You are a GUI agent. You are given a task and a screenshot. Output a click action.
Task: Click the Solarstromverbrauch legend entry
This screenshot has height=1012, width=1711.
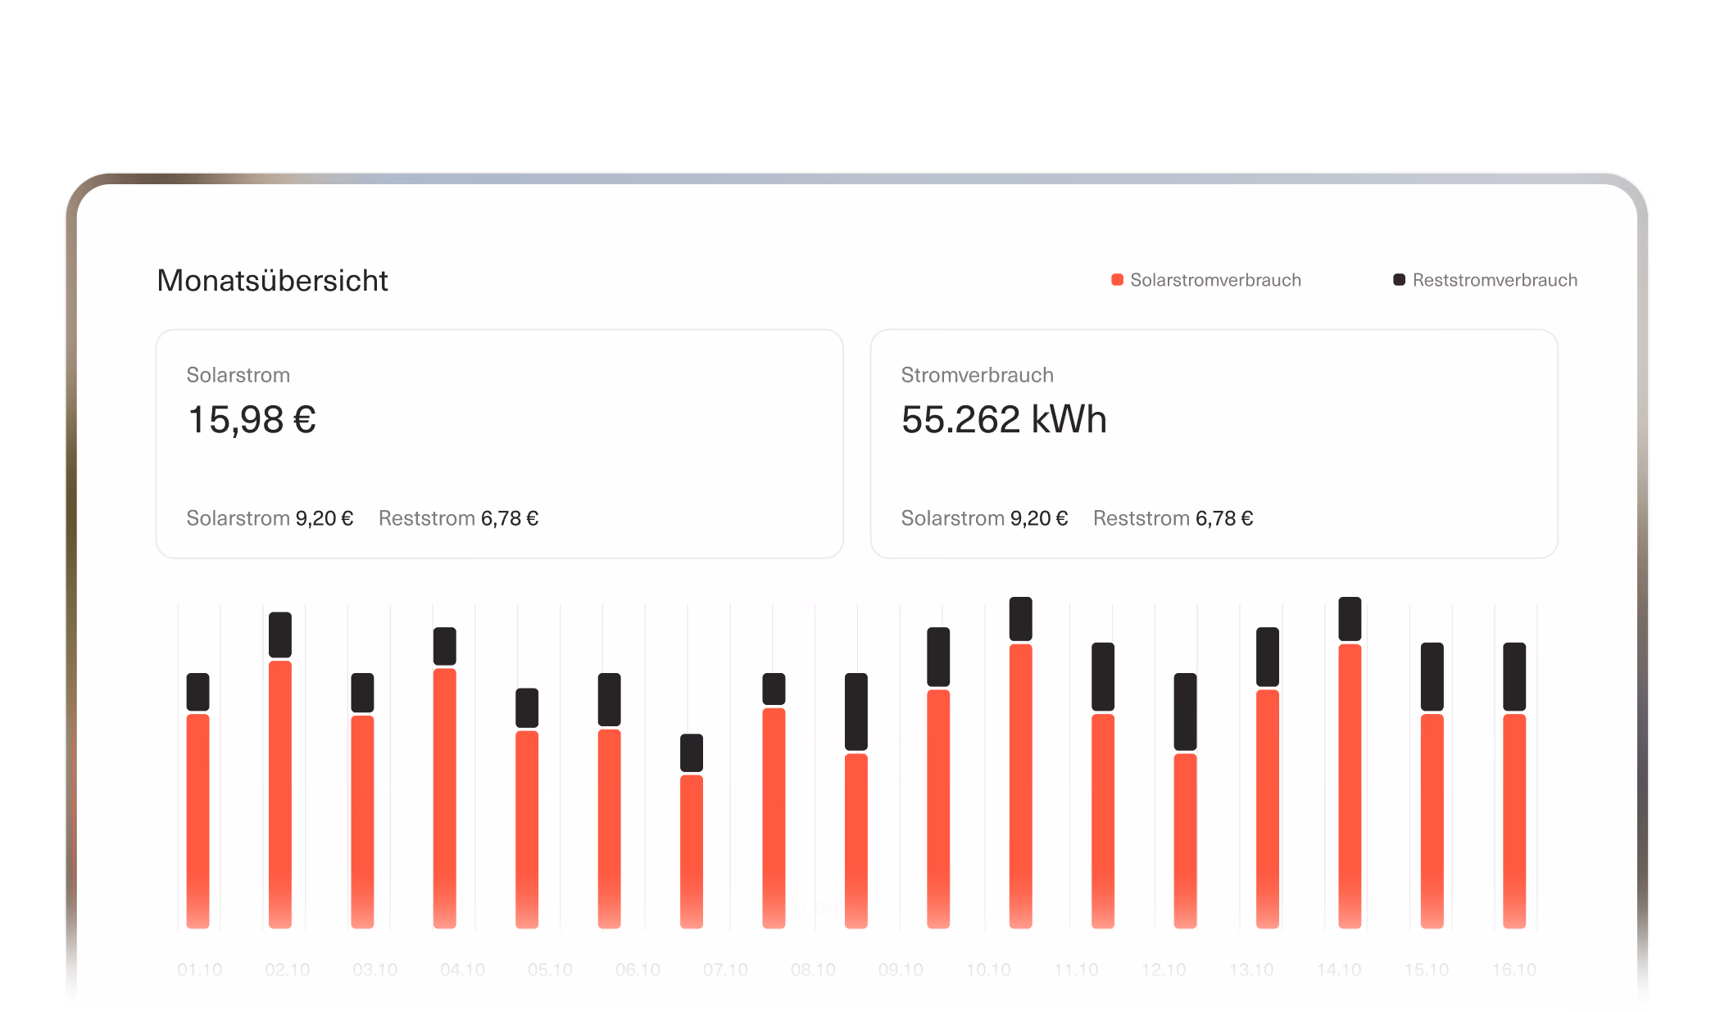(x=1205, y=280)
